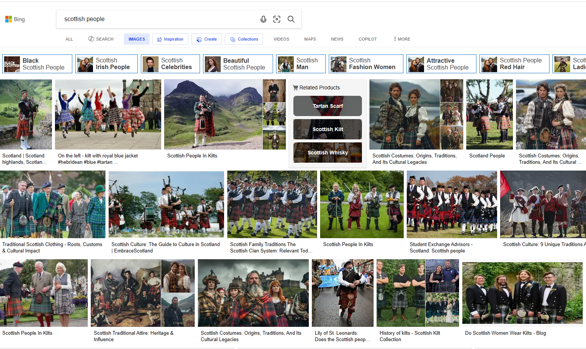Click the magnifying glass search button
This screenshot has height=349, width=586.
click(x=291, y=19)
